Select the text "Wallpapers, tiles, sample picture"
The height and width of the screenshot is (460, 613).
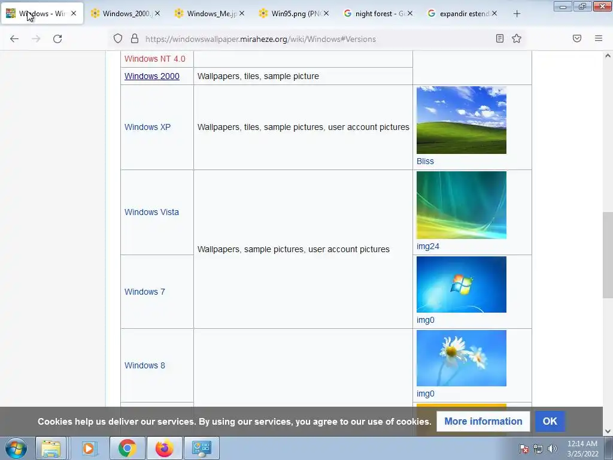click(258, 76)
